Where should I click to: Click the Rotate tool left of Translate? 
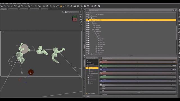point(57,6)
